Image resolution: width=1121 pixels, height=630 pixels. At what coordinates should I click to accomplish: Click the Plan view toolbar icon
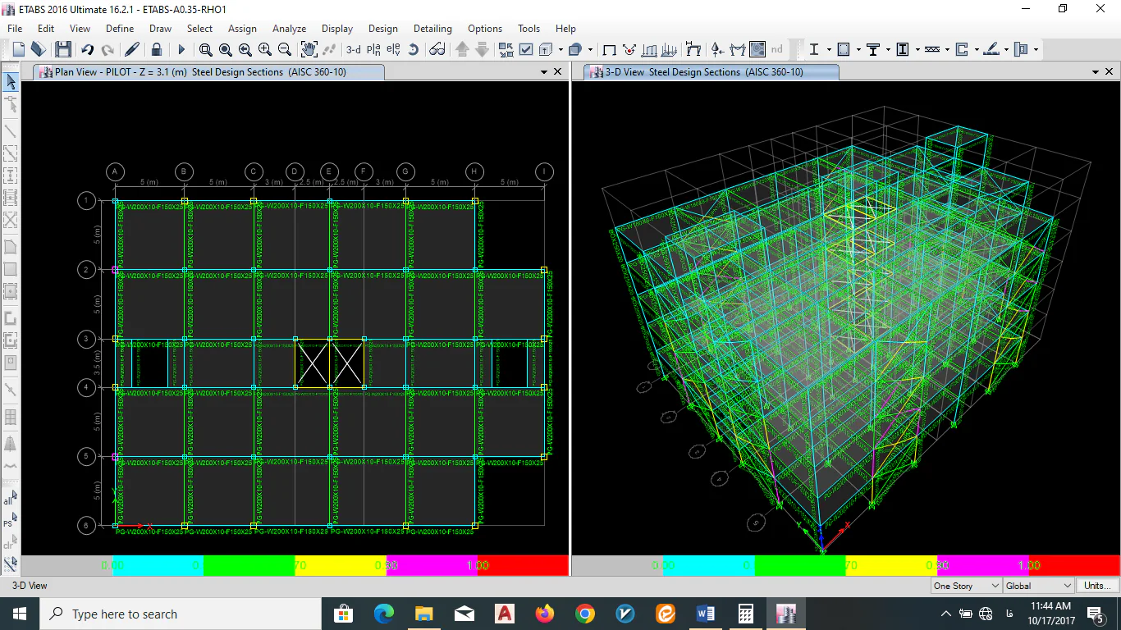373,50
